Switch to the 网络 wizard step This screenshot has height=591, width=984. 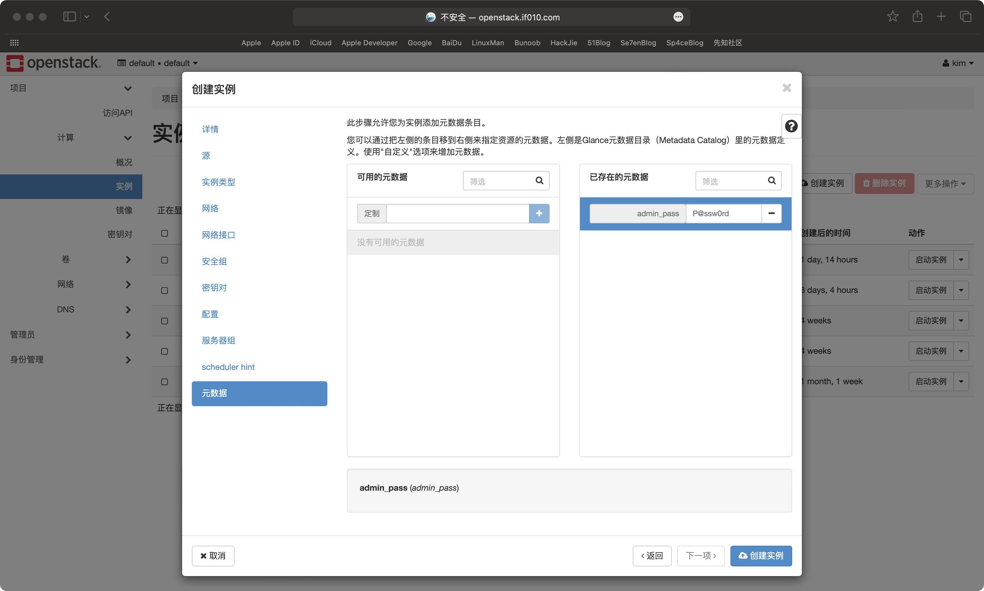point(210,208)
